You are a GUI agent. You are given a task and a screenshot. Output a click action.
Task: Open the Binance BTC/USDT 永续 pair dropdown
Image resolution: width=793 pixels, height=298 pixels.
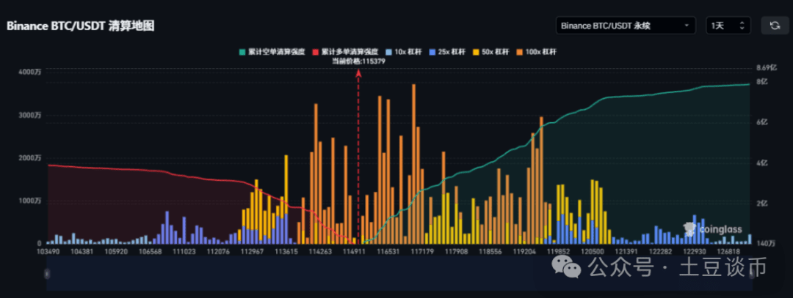click(626, 26)
